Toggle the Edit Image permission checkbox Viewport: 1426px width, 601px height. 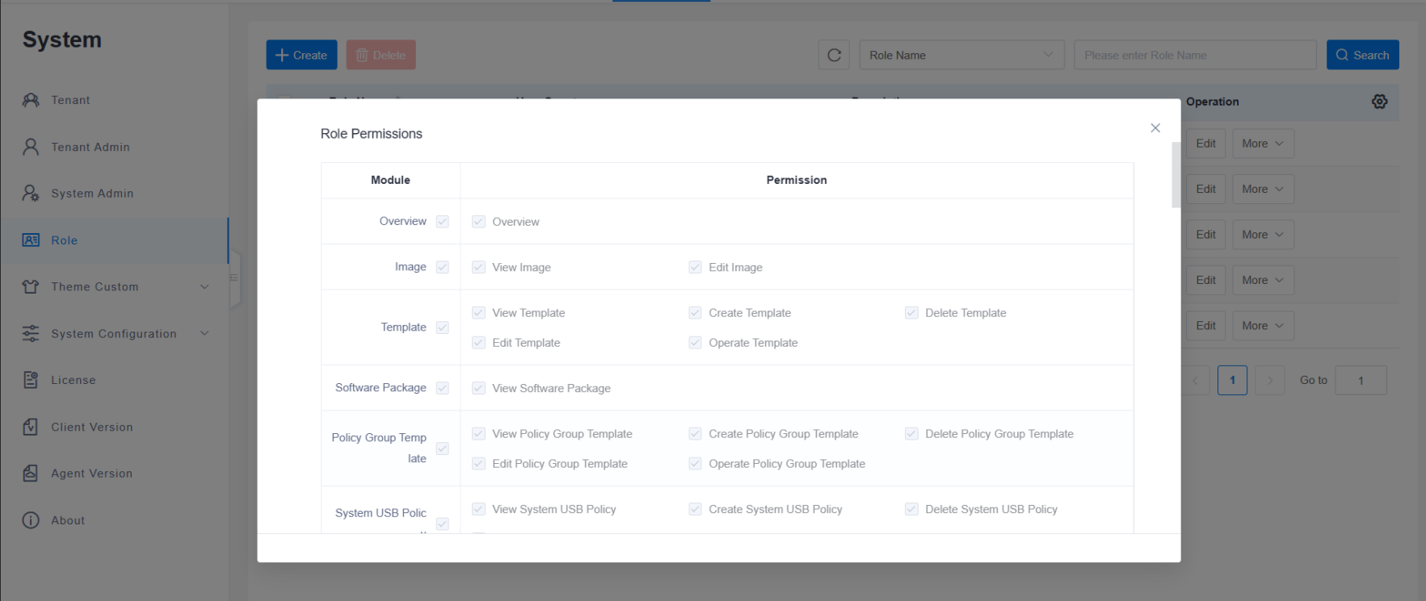point(695,267)
